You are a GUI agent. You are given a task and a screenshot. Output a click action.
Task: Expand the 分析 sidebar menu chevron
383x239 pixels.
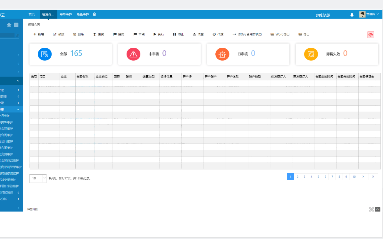click(18, 199)
